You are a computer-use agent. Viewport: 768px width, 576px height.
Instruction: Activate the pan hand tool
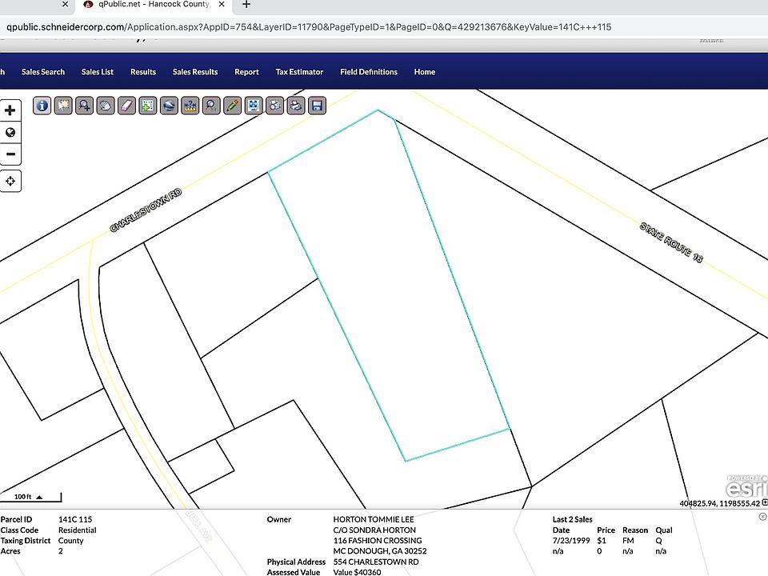tap(106, 106)
